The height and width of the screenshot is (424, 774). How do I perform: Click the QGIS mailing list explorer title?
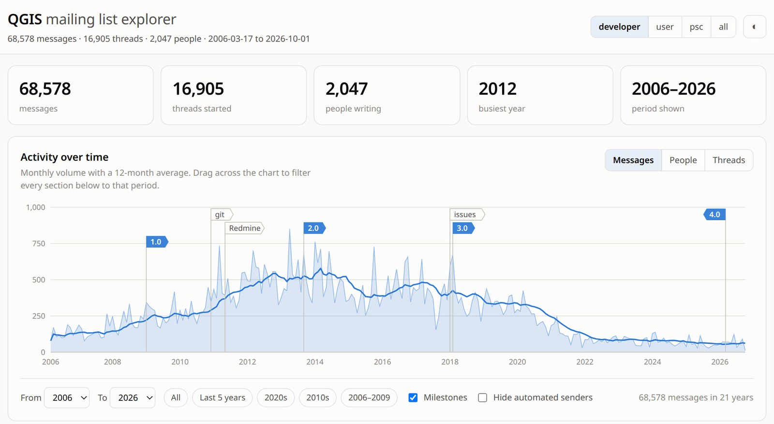[x=92, y=19]
